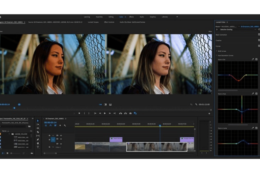The height and width of the screenshot is (173, 260).
Task: Click the Hue vs Sat scrollbar slider
Action: click(227, 90)
